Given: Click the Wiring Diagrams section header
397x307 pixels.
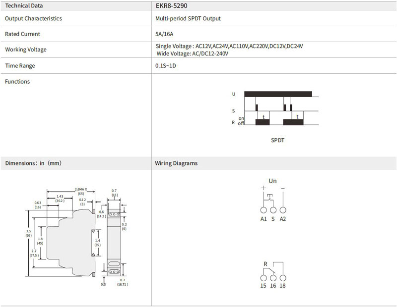Looking at the screenshot, I should [x=176, y=163].
